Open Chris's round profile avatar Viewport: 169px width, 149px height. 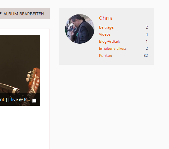point(80,29)
